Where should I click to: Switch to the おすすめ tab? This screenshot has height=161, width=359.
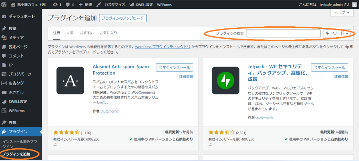87,33
